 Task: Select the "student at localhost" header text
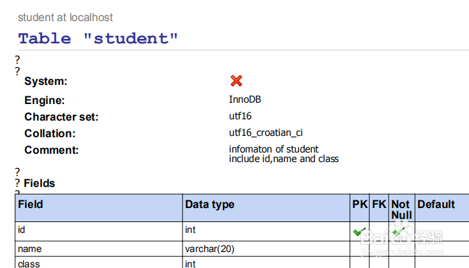65,17
